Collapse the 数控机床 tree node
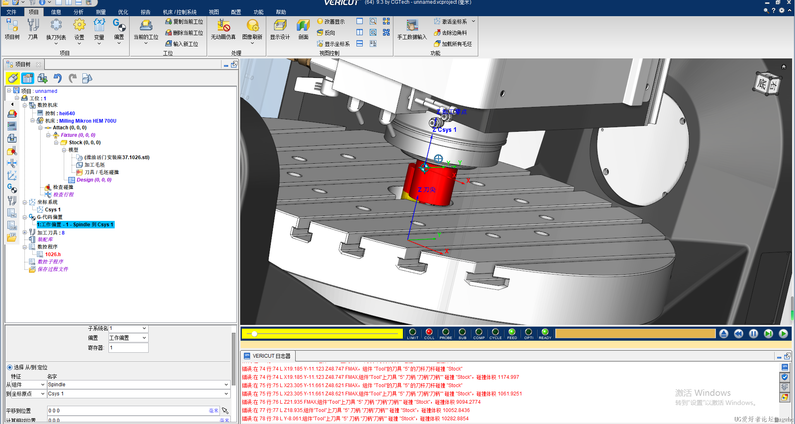The height and width of the screenshot is (424, 795). pos(24,105)
